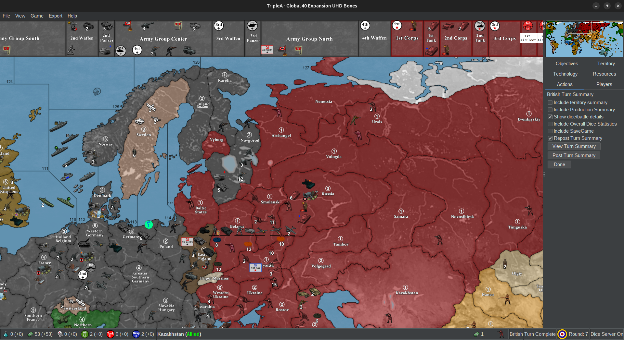
Task: Select the Soviet 2nd Tank marker icon
Action: click(x=480, y=26)
